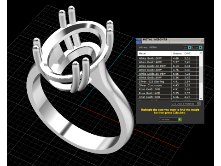
Task: Click the 5.37 grams value
Action: point(176,62)
